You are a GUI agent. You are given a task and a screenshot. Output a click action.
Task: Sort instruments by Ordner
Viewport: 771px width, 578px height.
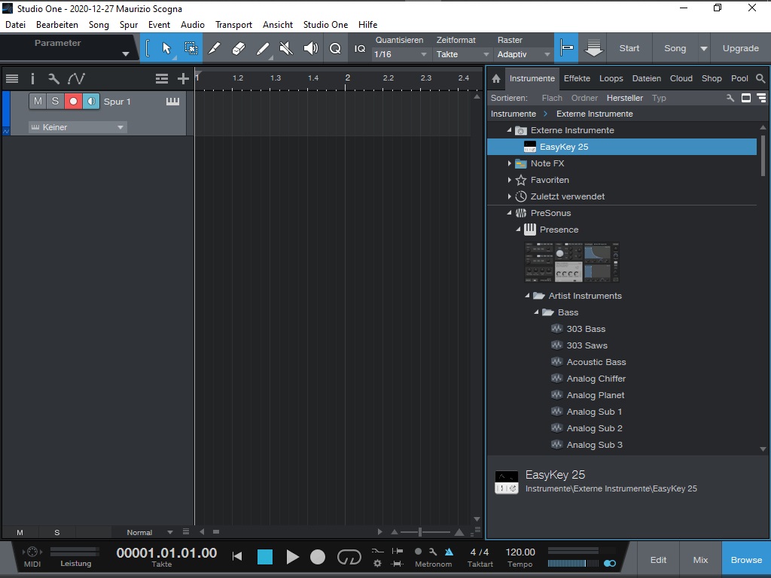pos(584,98)
